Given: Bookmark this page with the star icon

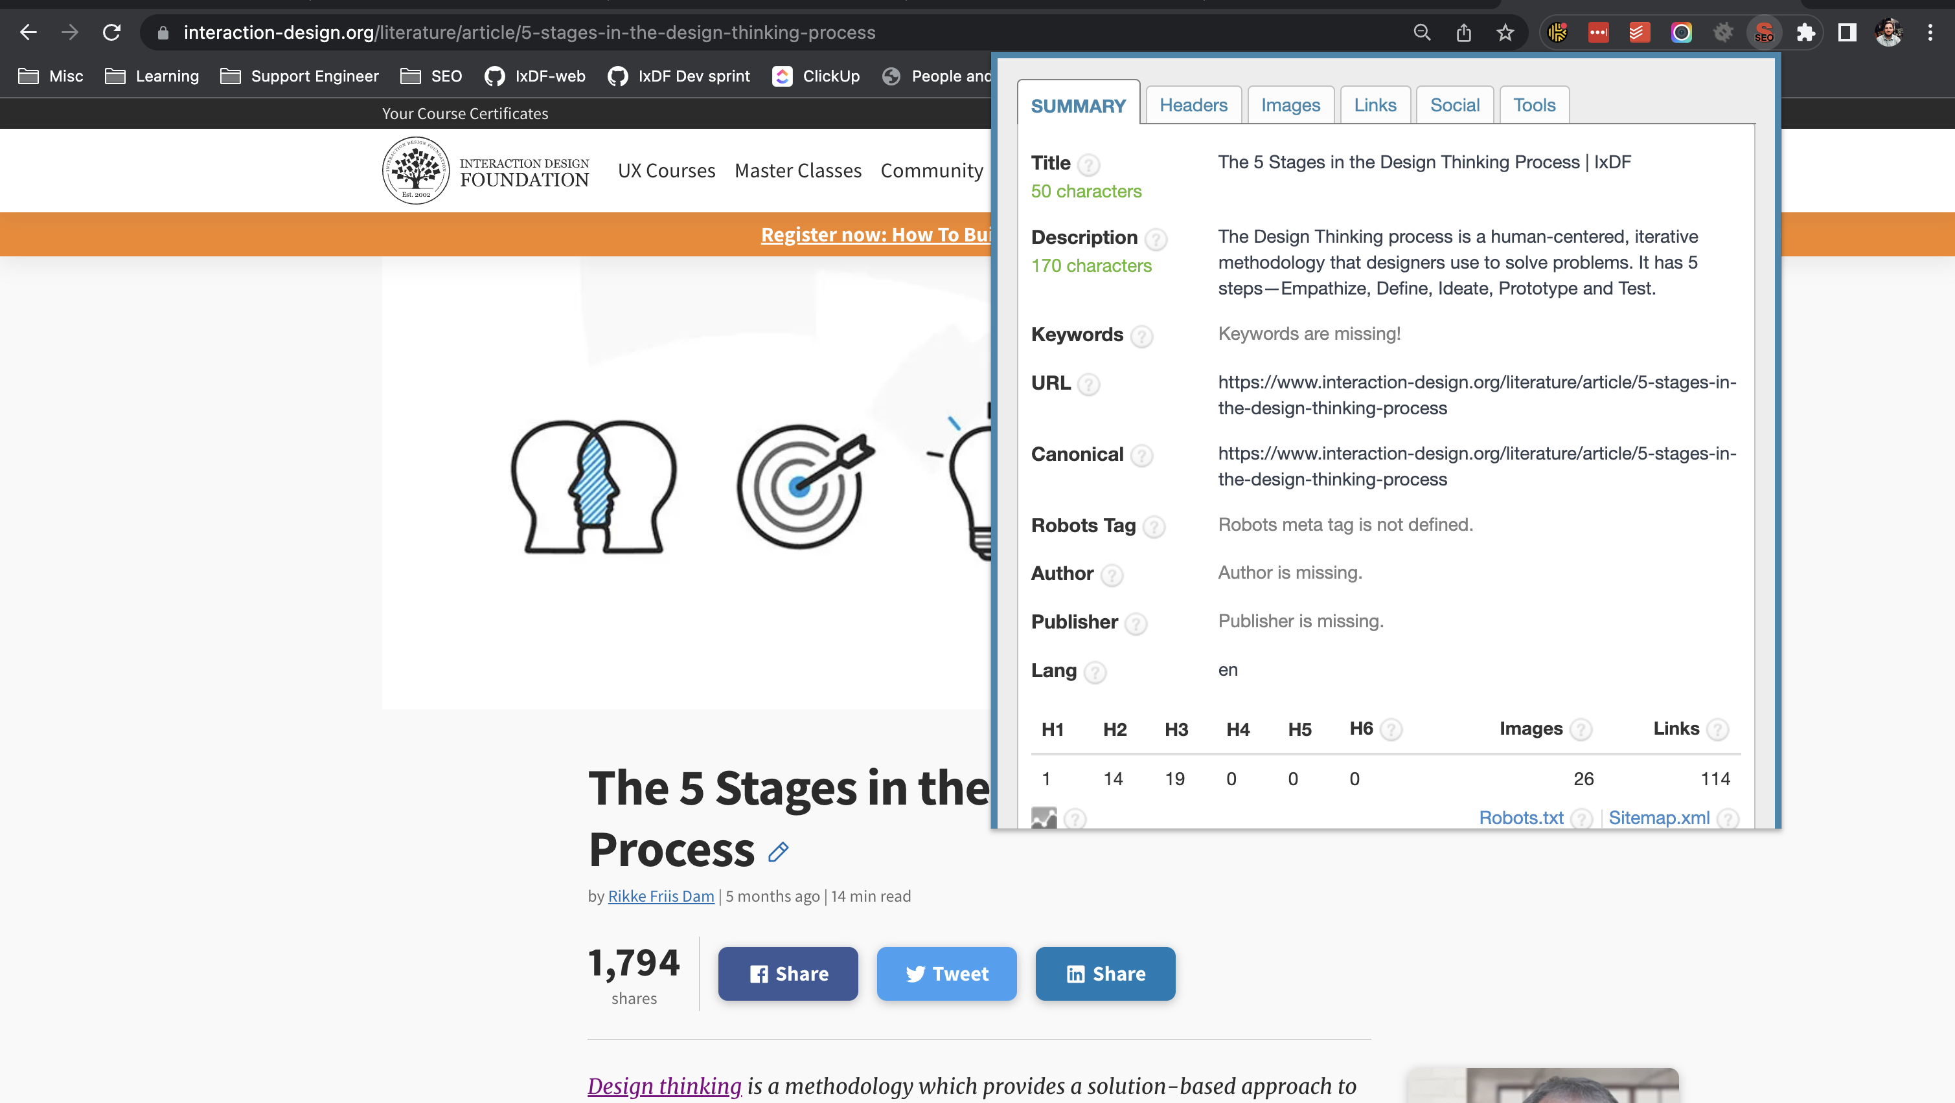Looking at the screenshot, I should coord(1505,32).
